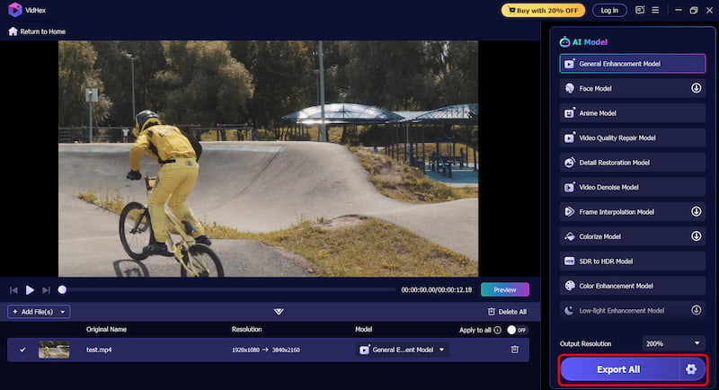Choose the Video Denoise Model
This screenshot has width=719, height=390.
pos(632,187)
